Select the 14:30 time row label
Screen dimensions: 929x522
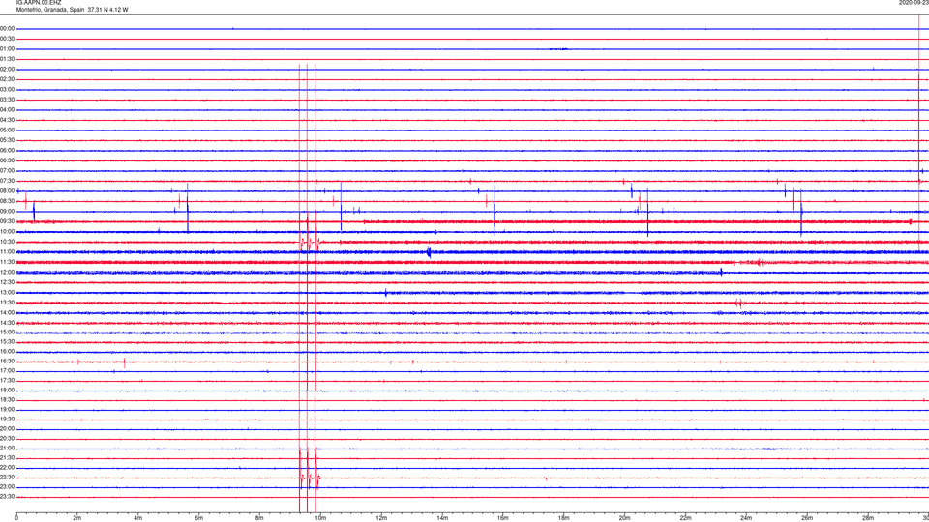pyautogui.click(x=7, y=323)
